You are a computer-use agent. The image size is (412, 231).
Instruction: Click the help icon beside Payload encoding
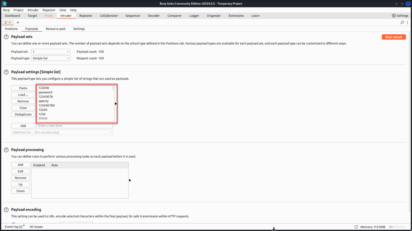(x=6, y=209)
